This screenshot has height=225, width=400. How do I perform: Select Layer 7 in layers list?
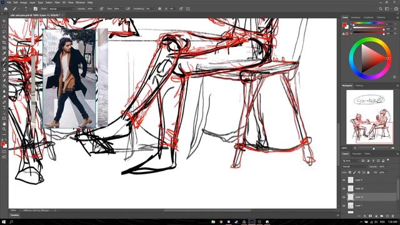click(x=369, y=206)
